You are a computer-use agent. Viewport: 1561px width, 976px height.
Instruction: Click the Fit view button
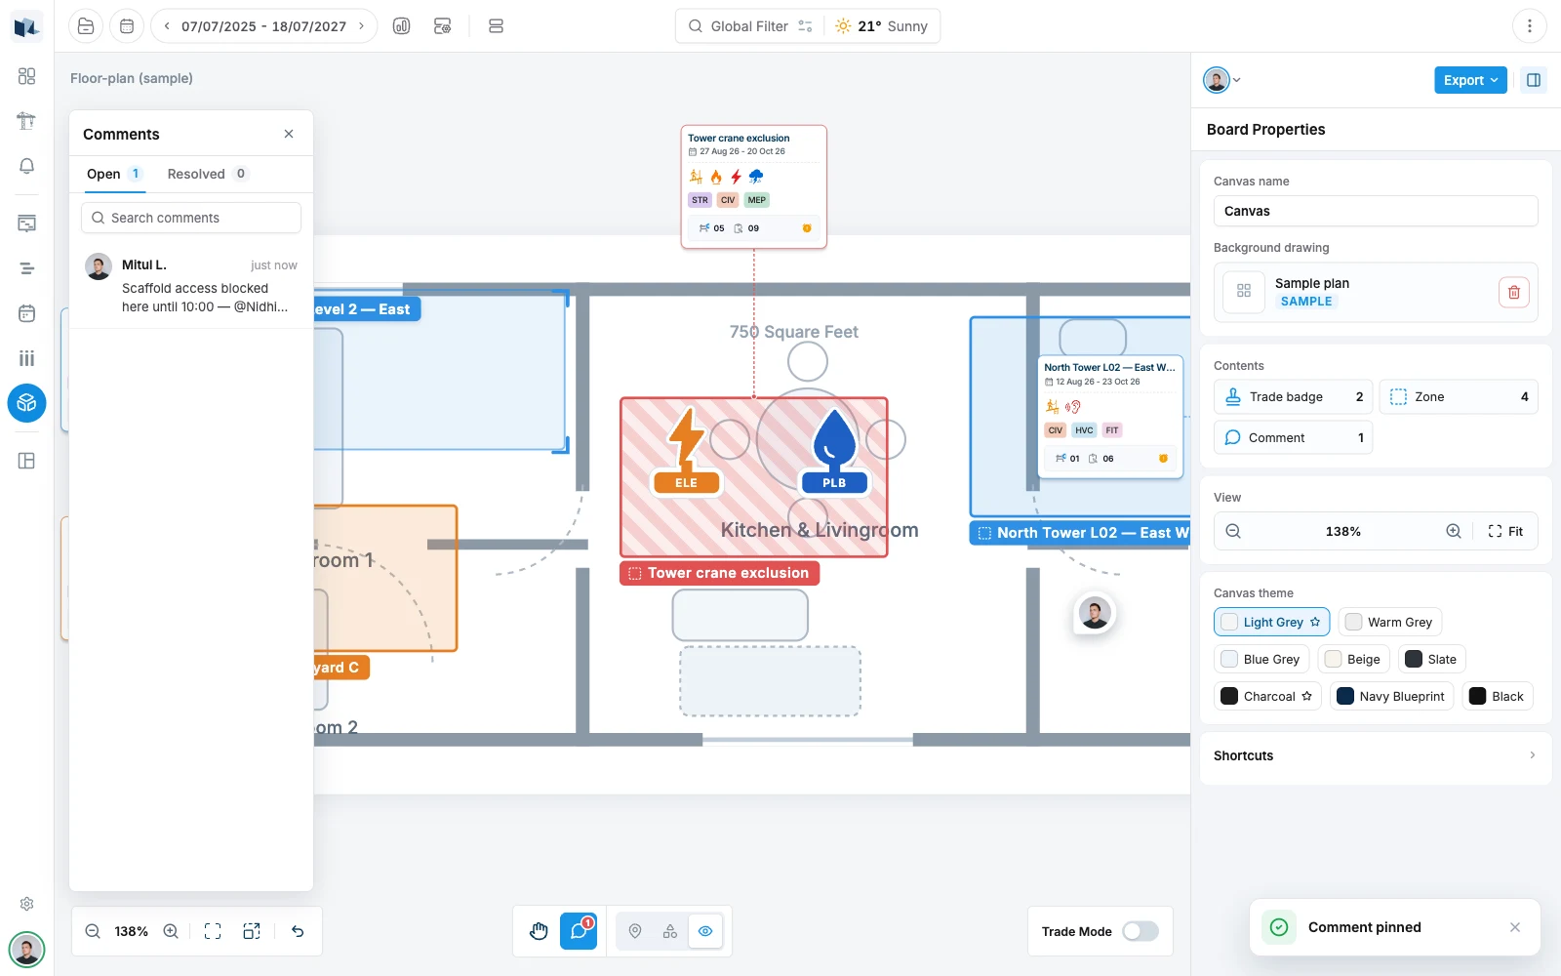(x=1505, y=531)
